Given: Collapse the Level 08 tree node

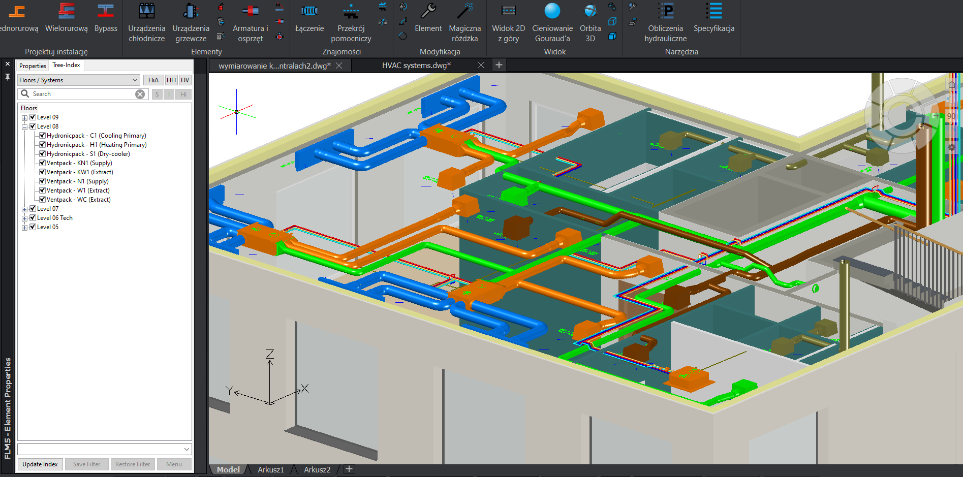Looking at the screenshot, I should 24,127.
